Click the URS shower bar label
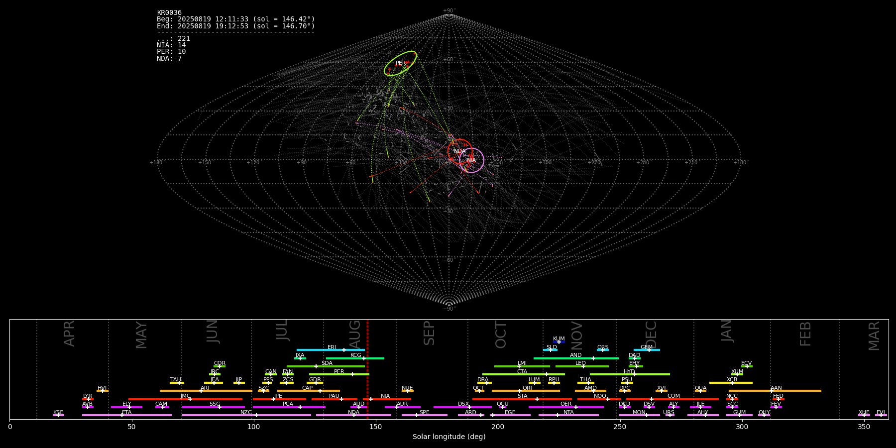This screenshot has width=896, height=448. coord(669,413)
